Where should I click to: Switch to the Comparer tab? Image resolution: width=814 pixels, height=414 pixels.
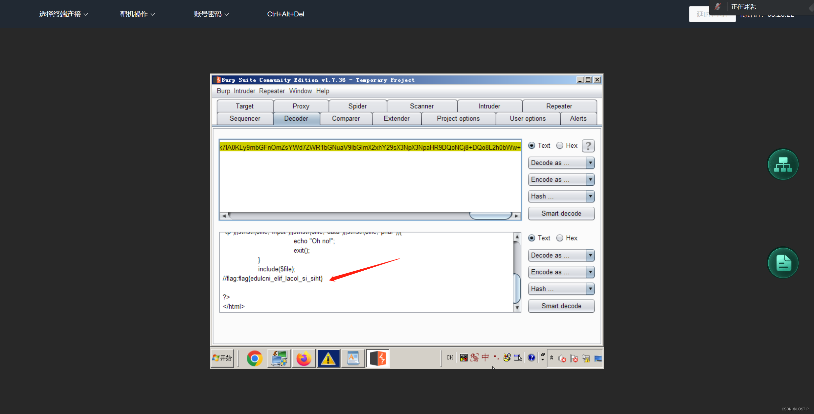346,118
